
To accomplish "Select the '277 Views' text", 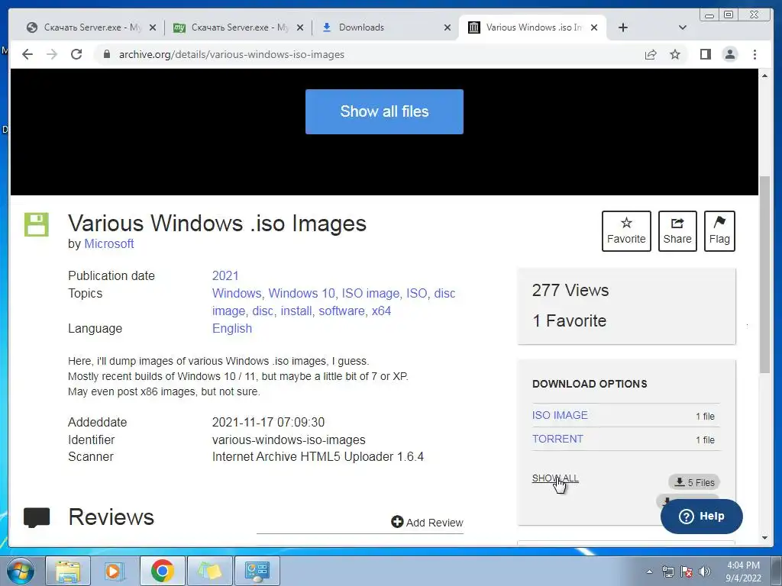I will [x=570, y=290].
